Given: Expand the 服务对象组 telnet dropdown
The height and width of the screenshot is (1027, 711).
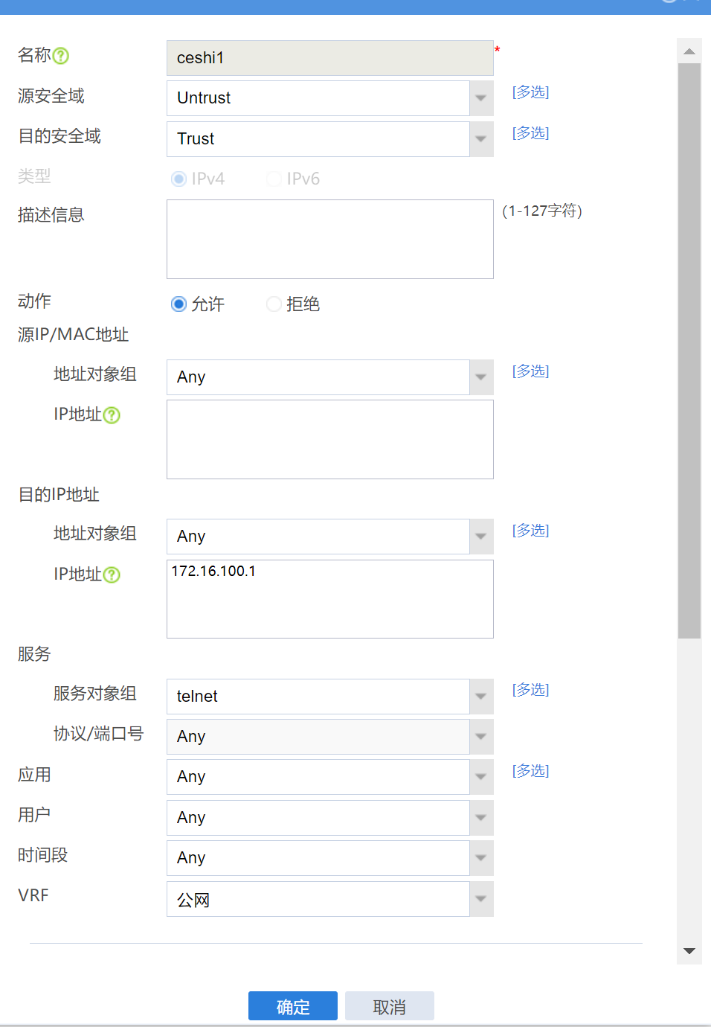Looking at the screenshot, I should (481, 697).
